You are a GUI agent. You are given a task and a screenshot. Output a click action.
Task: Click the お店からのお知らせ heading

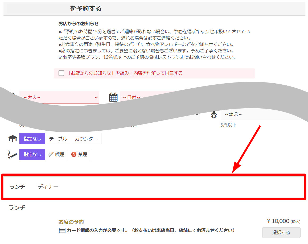coord(79,24)
